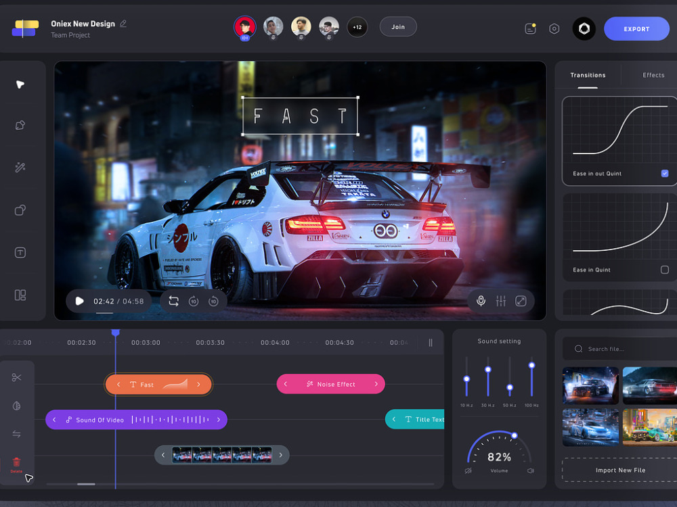This screenshot has height=507, width=677.
Task: Click the Import New File button
Action: click(x=620, y=470)
